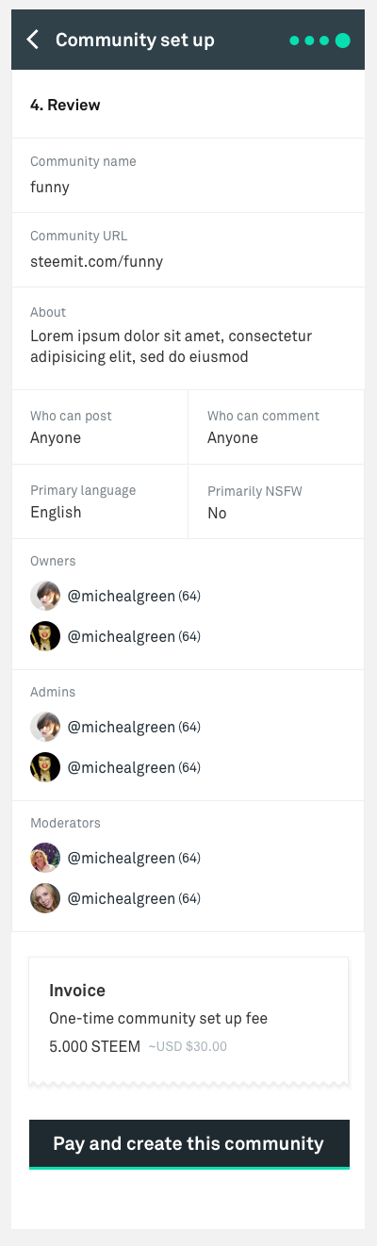Select the Community name value funny

click(50, 188)
